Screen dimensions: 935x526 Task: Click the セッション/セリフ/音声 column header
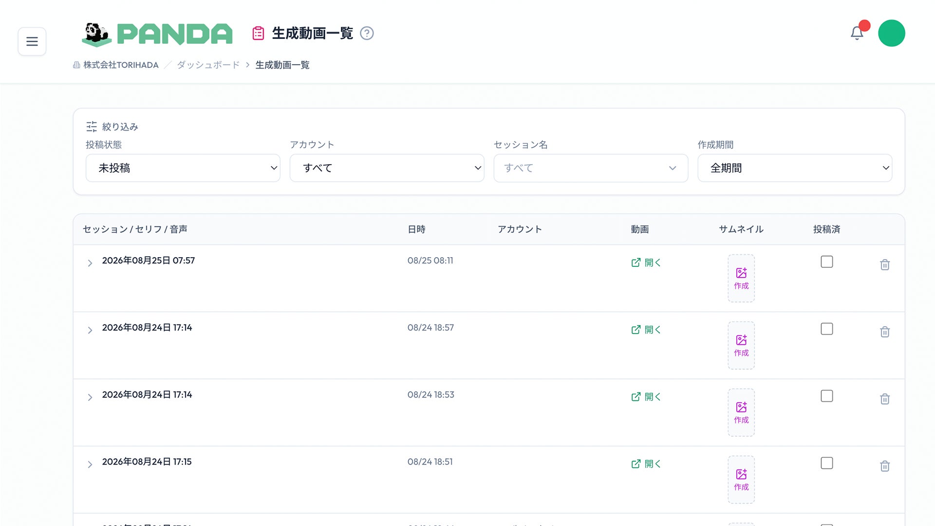click(x=135, y=229)
